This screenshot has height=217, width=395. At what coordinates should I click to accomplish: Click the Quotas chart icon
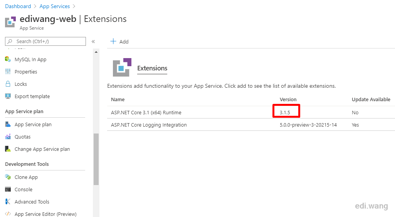[8, 137]
